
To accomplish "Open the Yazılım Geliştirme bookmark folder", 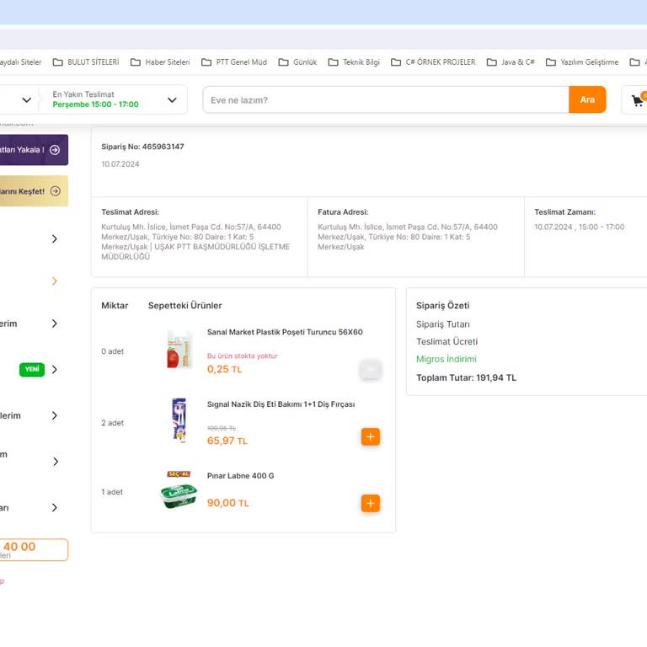I will 582,61.
